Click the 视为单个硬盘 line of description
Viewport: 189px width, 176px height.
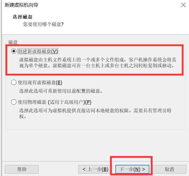pyautogui.click(x=97, y=66)
